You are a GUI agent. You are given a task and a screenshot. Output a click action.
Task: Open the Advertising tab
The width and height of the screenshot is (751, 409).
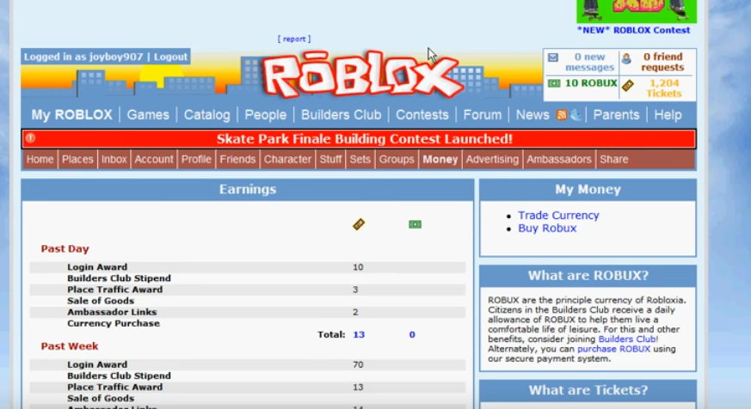point(492,159)
